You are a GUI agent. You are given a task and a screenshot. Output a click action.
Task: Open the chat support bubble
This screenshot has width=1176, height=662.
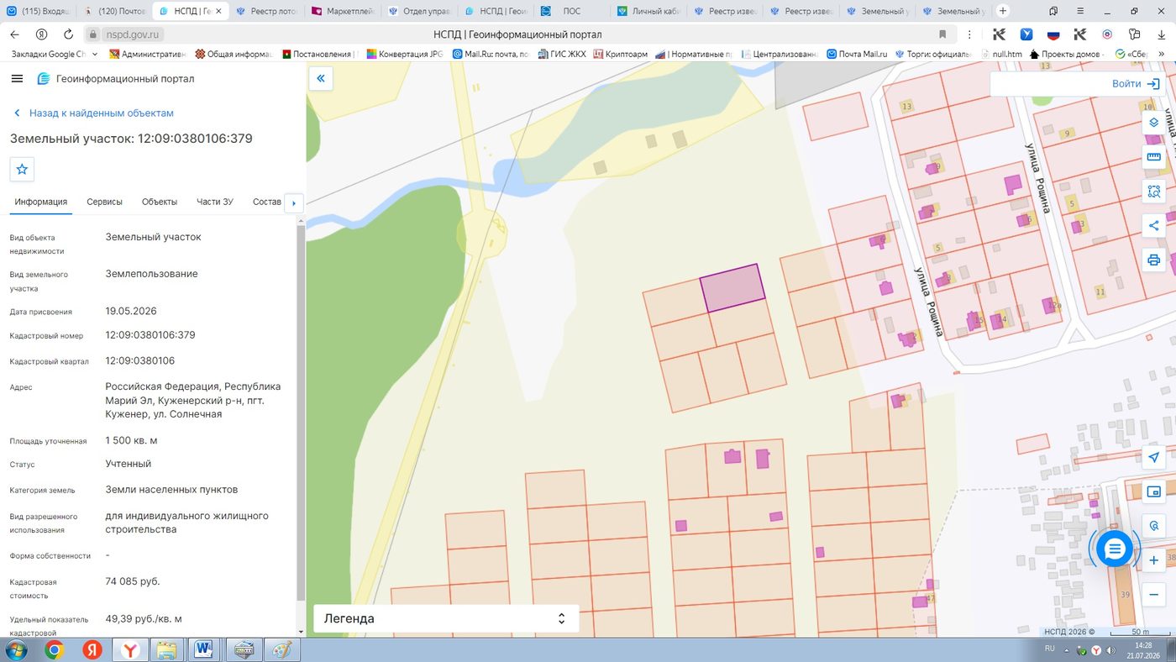pyautogui.click(x=1115, y=549)
